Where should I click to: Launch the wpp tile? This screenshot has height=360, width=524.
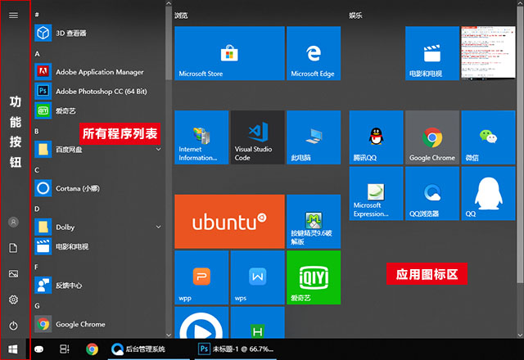201,277
